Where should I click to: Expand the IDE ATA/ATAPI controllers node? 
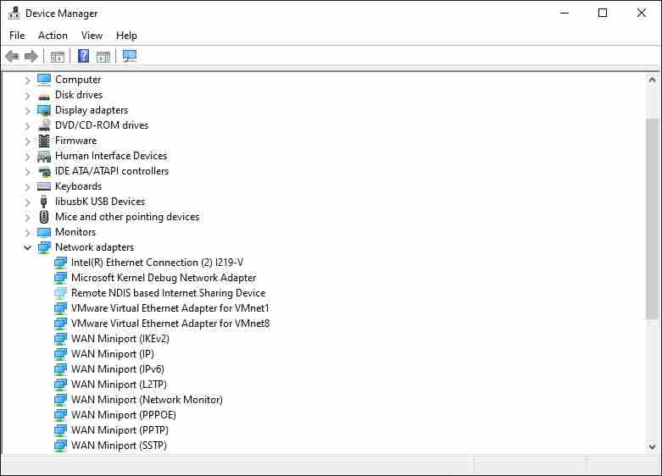tap(27, 171)
